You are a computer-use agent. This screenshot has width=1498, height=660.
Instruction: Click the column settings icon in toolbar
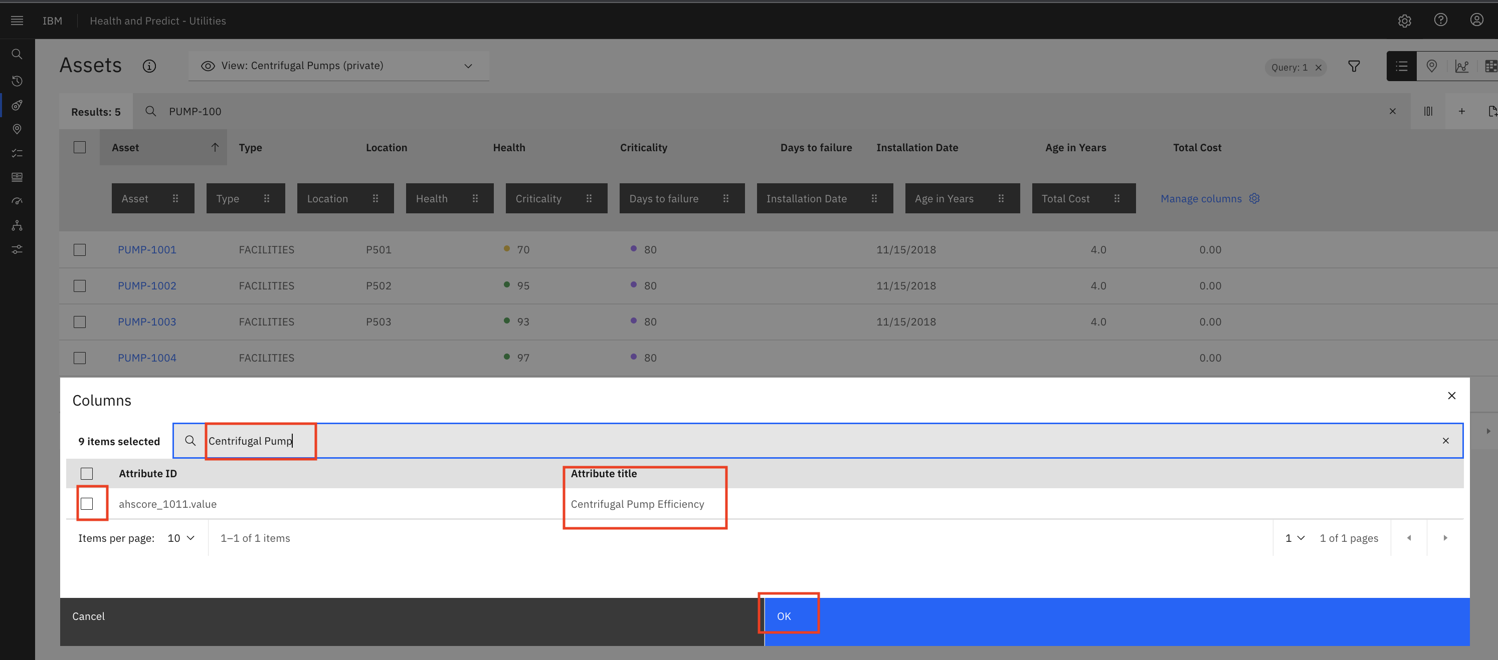[x=1428, y=111]
